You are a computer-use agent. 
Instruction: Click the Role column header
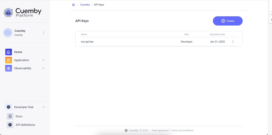tap(187, 34)
